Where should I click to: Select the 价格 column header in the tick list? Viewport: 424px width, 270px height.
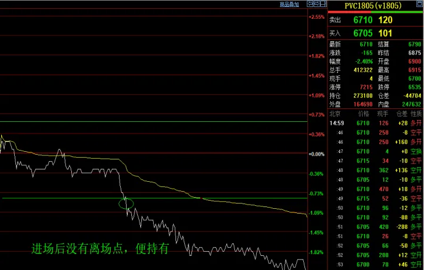point(363,112)
